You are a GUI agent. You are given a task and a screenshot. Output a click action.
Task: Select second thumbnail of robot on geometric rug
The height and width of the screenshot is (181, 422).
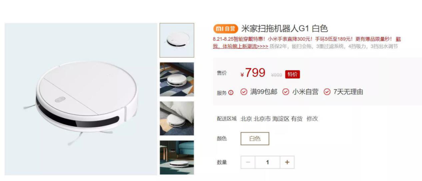(177, 79)
